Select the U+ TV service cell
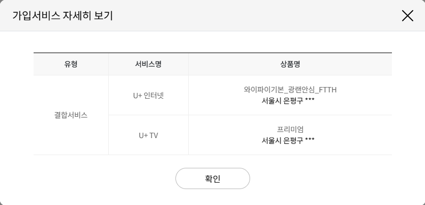 pyautogui.click(x=148, y=135)
